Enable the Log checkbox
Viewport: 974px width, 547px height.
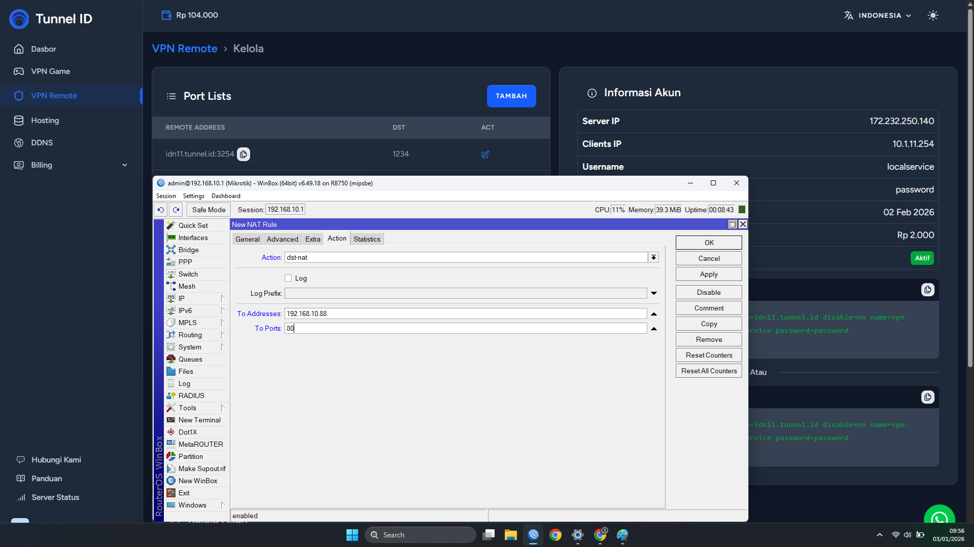[288, 278]
